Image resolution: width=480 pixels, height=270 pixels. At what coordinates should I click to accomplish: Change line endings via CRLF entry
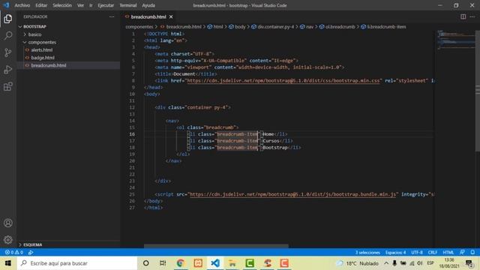click(433, 253)
